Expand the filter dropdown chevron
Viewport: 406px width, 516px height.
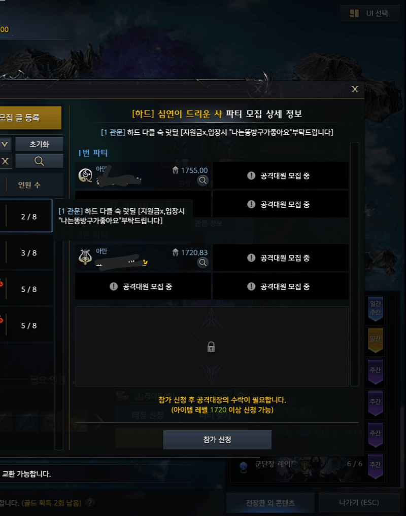pos(5,144)
